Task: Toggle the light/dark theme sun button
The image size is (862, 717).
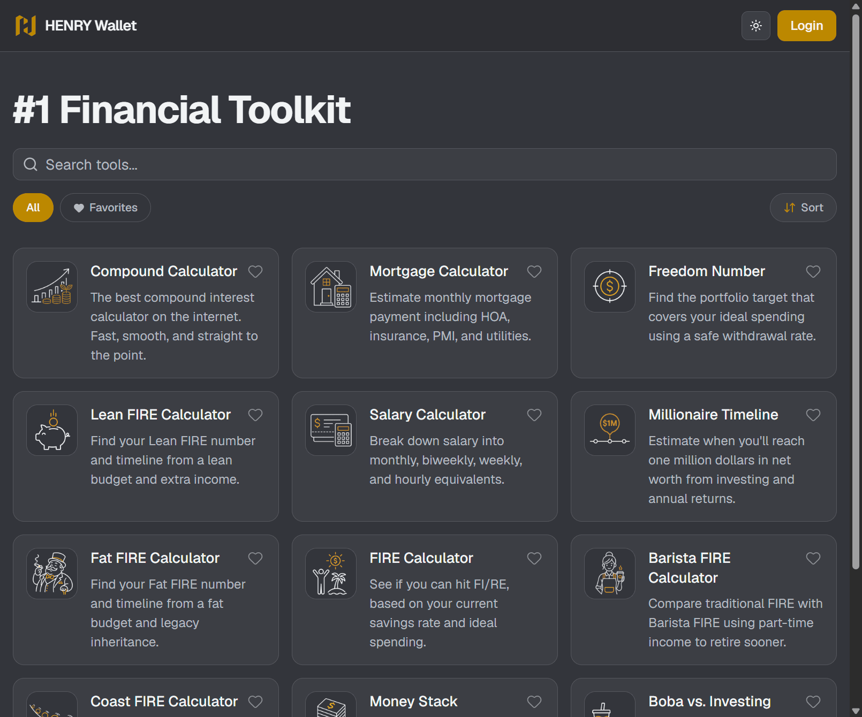Action: pyautogui.click(x=755, y=26)
